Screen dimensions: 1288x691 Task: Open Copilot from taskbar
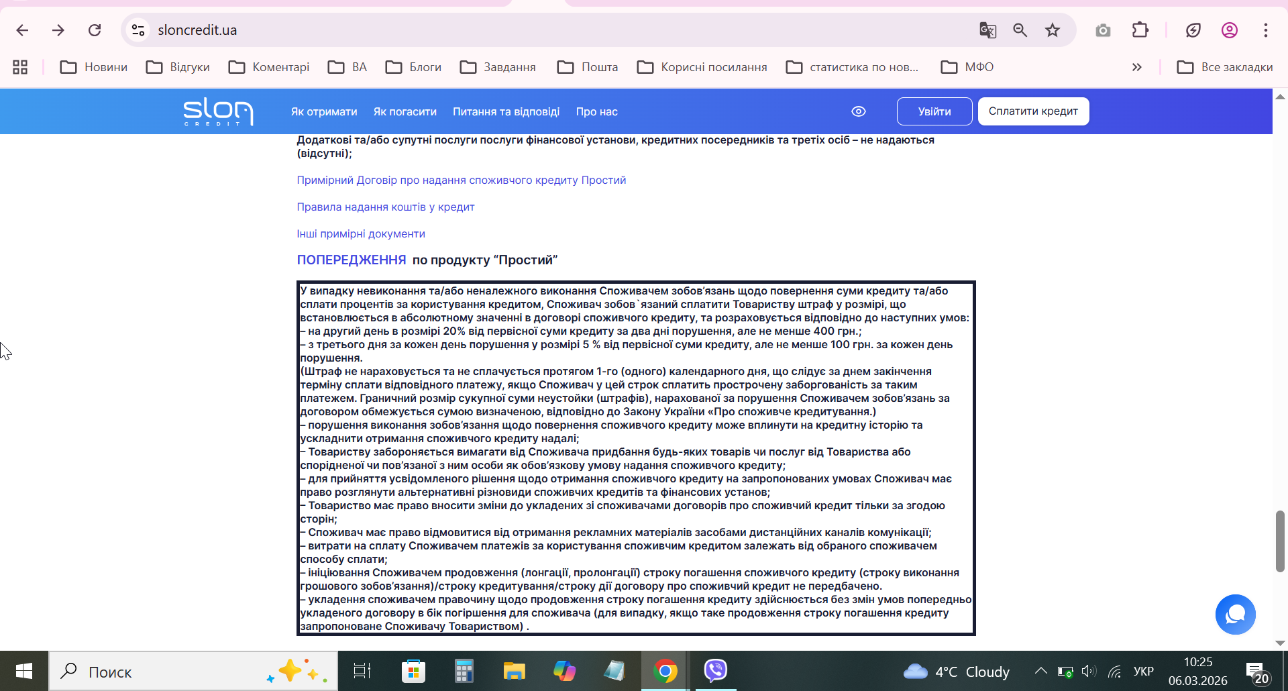point(564,671)
